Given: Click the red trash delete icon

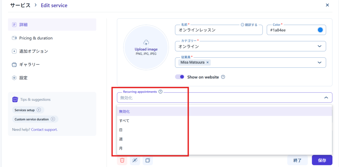Looking at the screenshot, I should coord(122,160).
